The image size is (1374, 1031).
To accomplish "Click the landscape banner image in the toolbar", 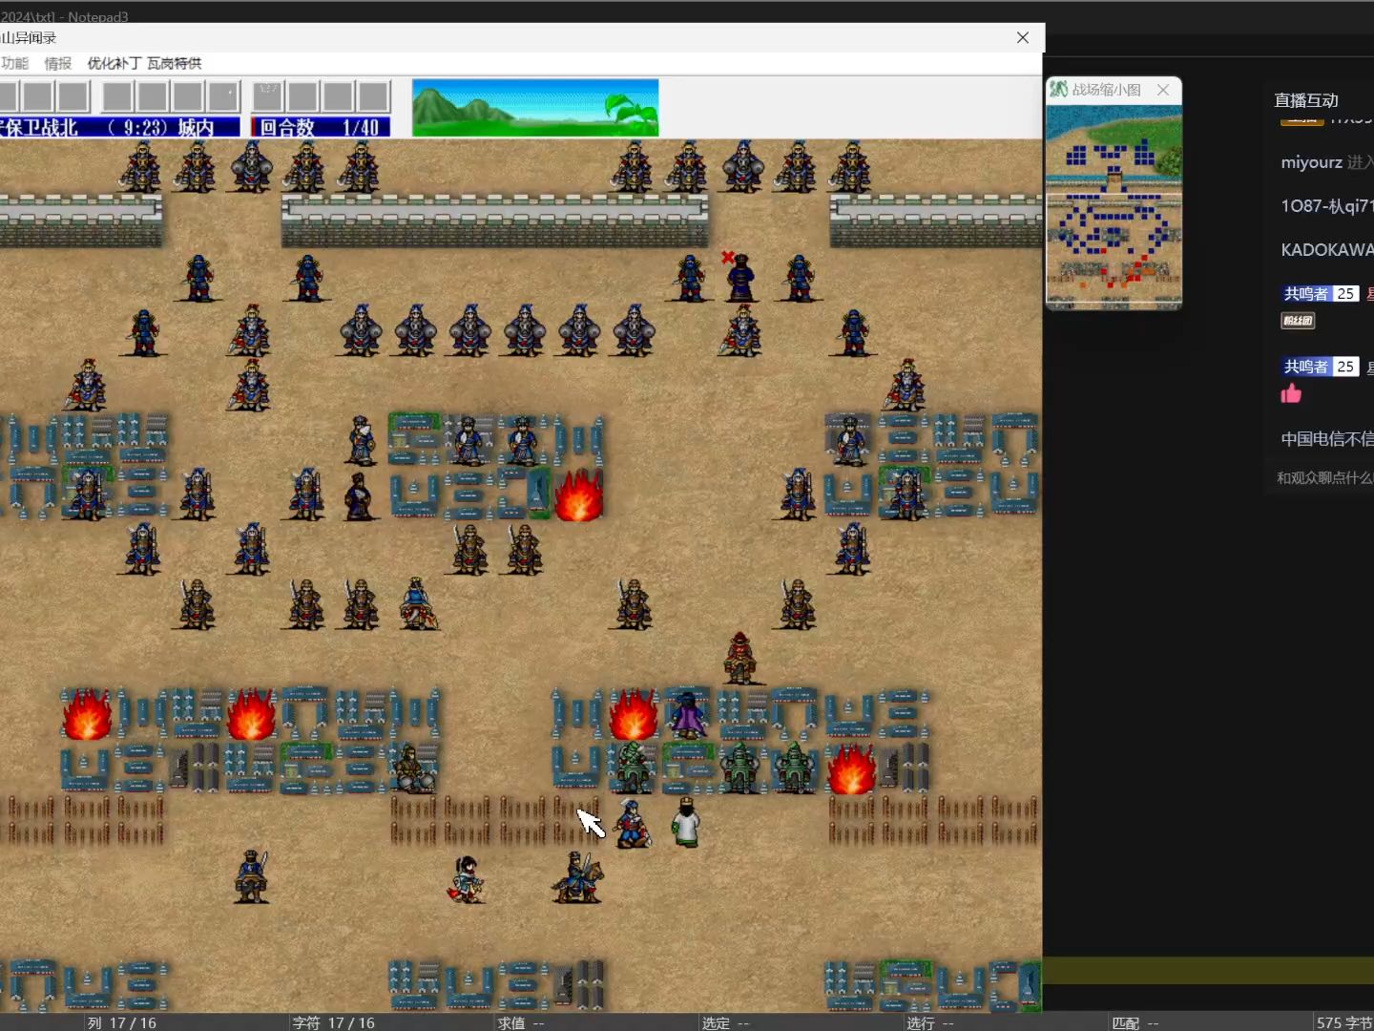I will pos(535,108).
